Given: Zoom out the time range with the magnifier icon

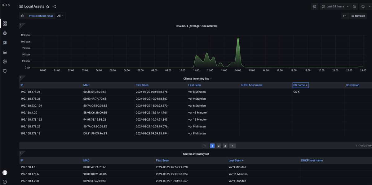Looking at the screenshot, I should pos(354,6).
